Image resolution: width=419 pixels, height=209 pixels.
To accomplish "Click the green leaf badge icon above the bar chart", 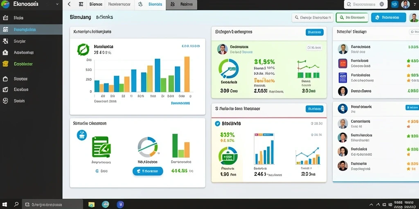I will 83,49.
